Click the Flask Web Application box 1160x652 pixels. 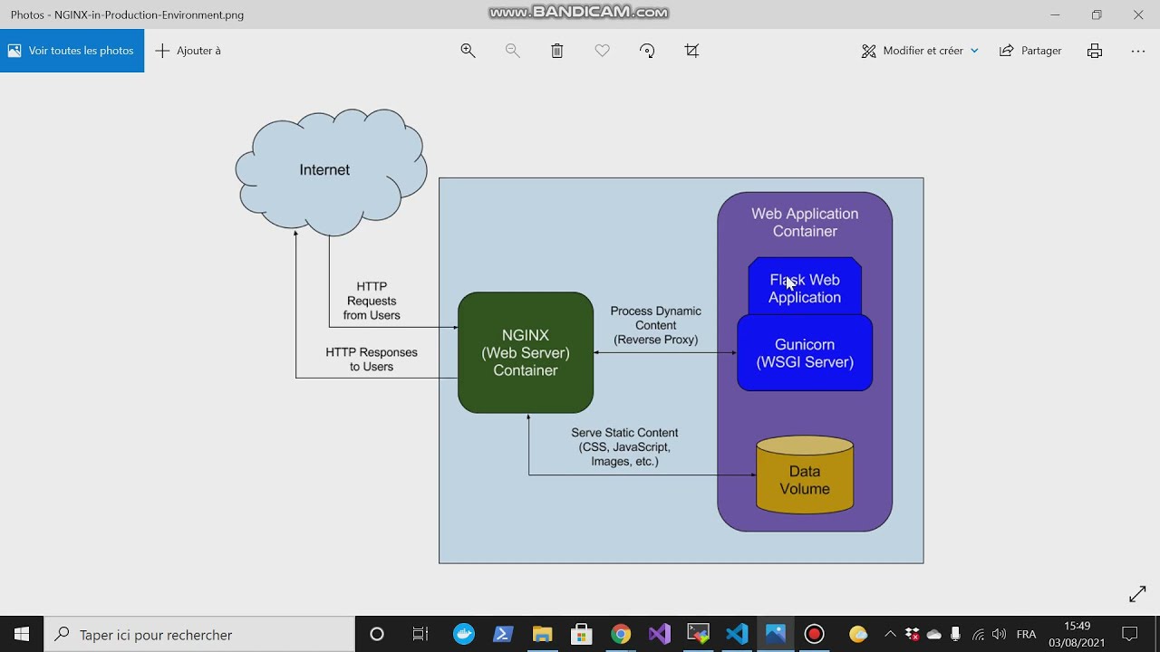[805, 287]
